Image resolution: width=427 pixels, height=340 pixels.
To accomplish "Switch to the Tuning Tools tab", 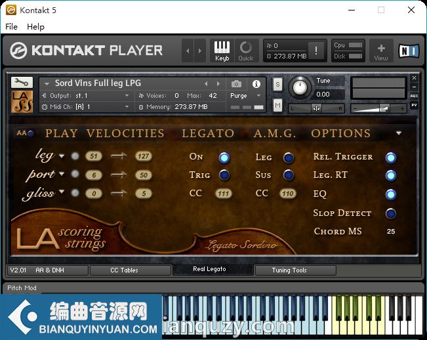I will point(295,270).
